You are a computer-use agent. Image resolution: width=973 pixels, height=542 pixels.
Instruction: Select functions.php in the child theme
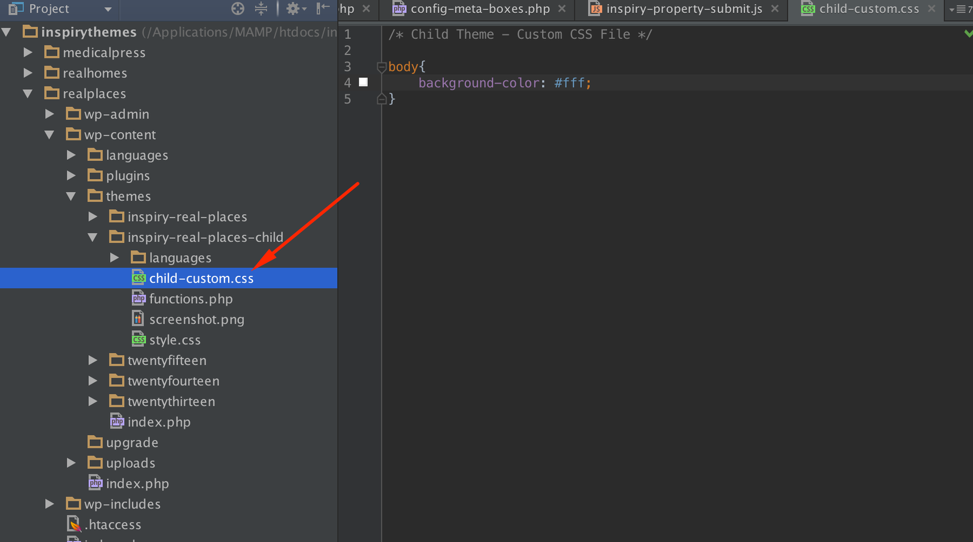pos(191,299)
